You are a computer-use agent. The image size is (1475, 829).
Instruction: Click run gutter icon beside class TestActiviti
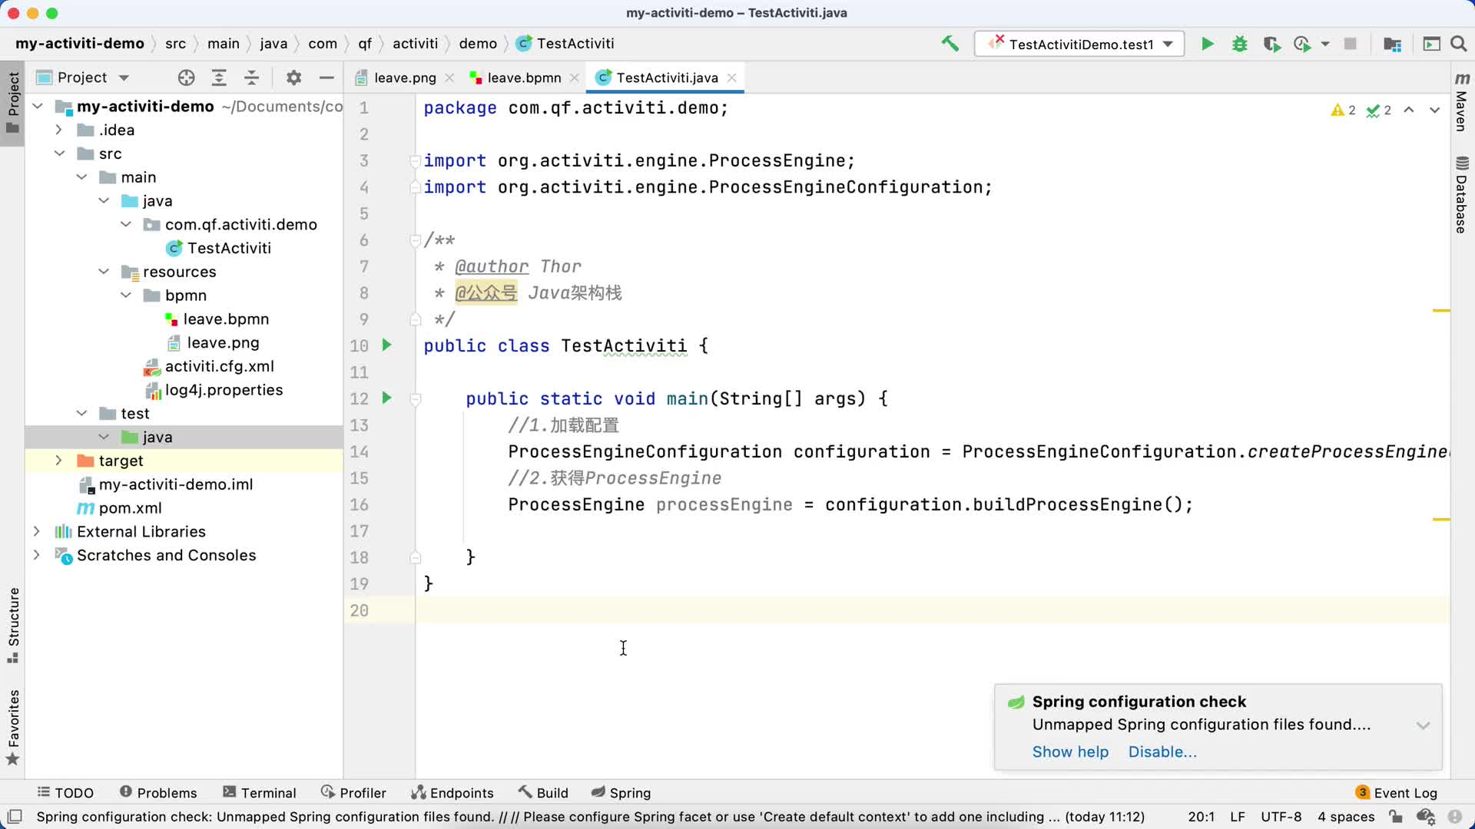[x=387, y=345]
